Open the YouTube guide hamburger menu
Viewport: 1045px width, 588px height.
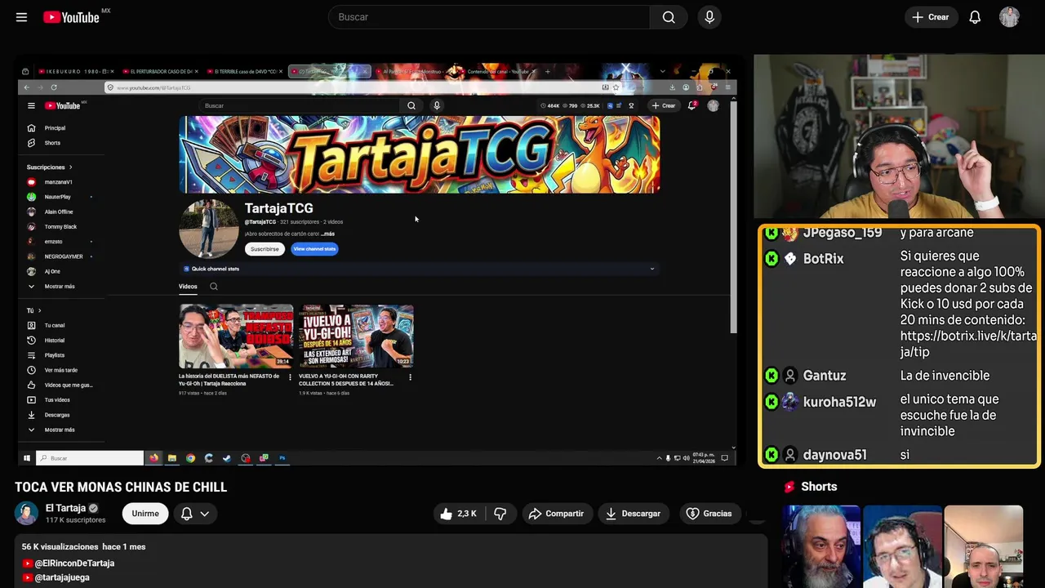coord(21,17)
